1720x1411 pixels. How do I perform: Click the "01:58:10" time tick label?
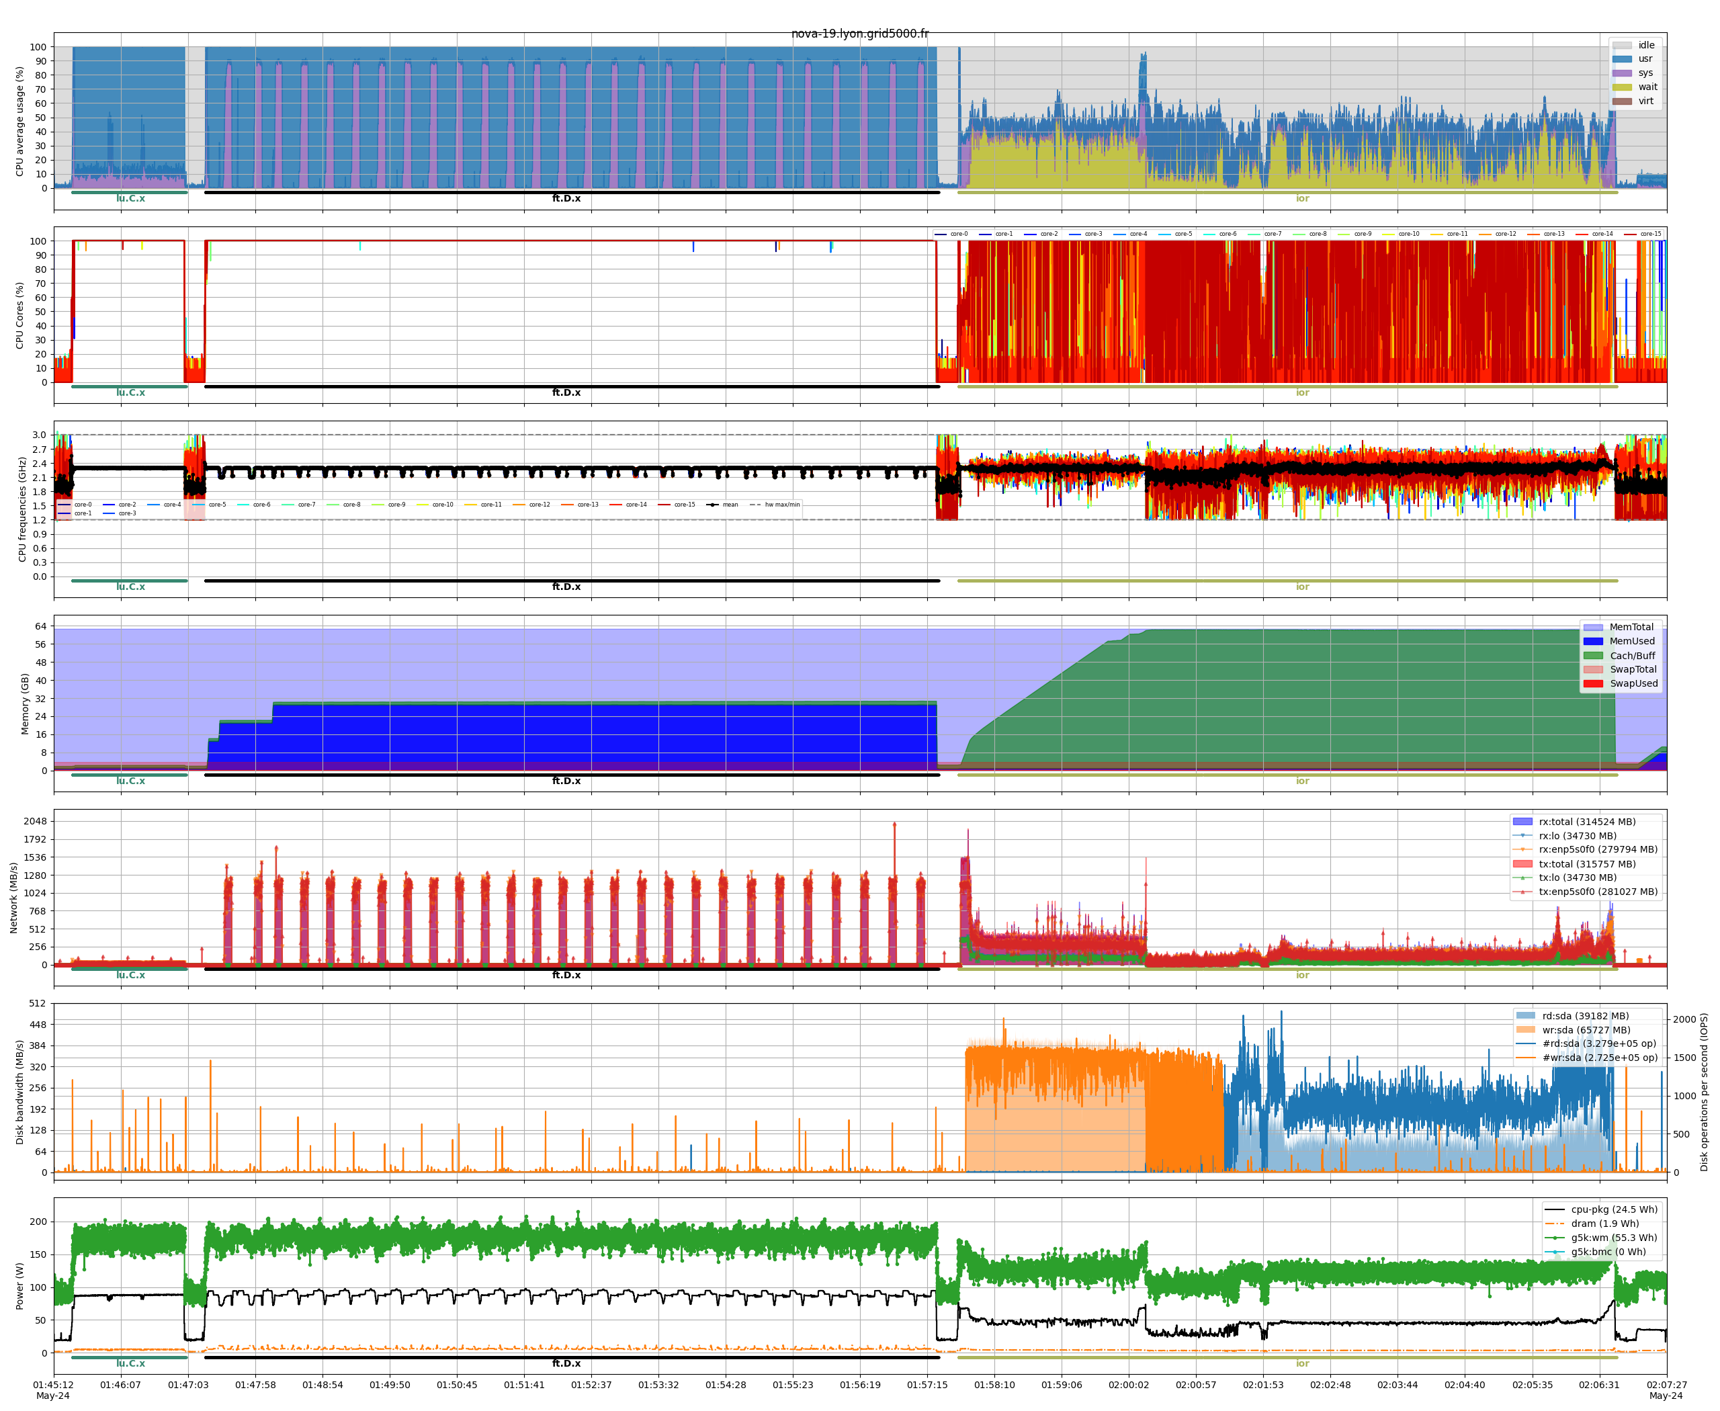pos(994,1385)
